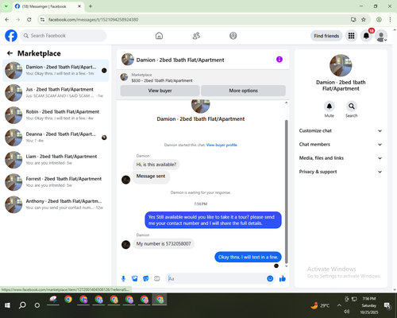This screenshot has height=318, width=397.
Task: Open the Windows notification center
Action: 387,306
